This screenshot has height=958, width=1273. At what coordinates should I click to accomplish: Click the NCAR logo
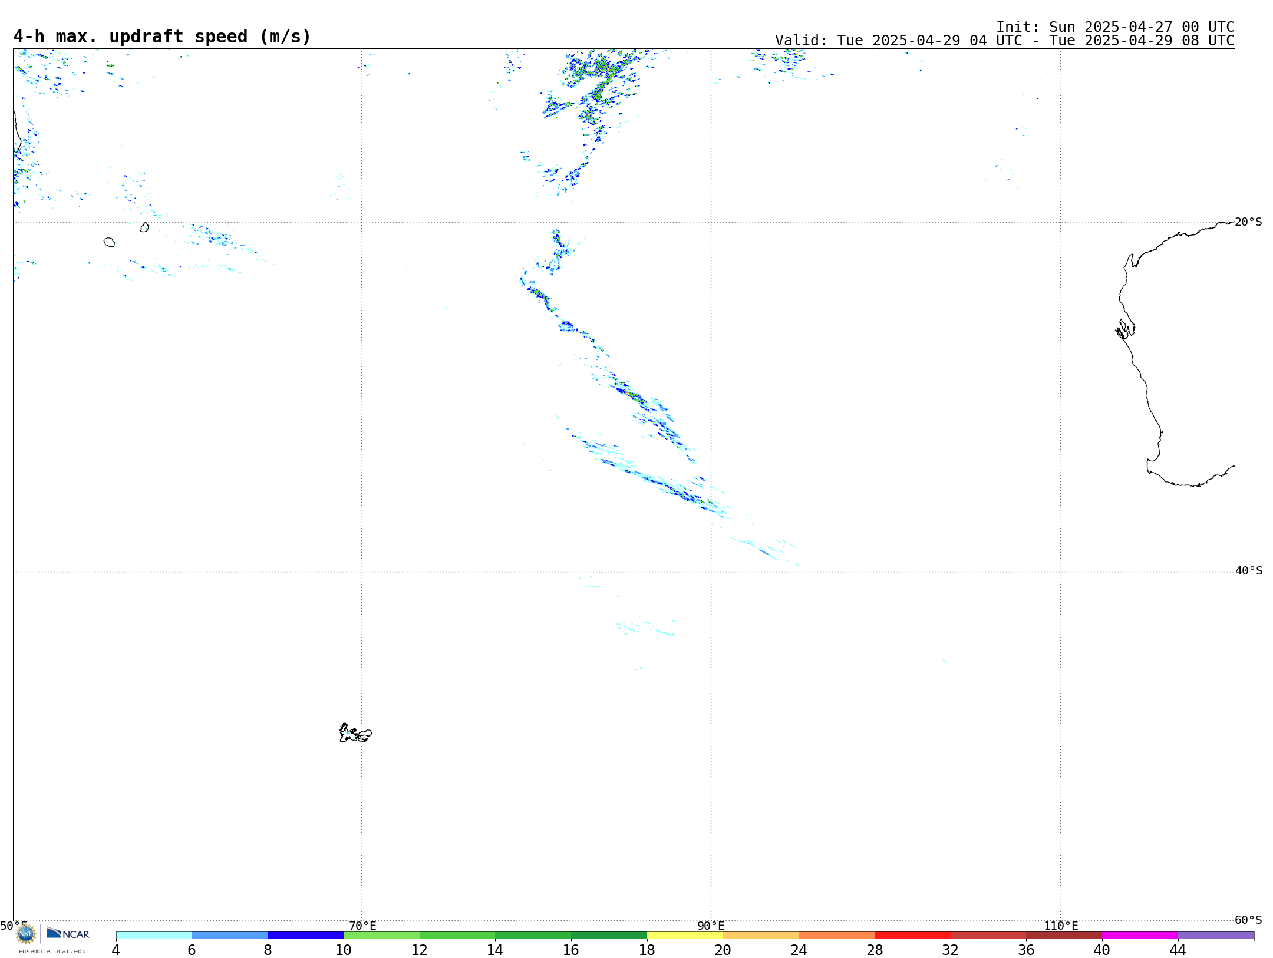[68, 934]
